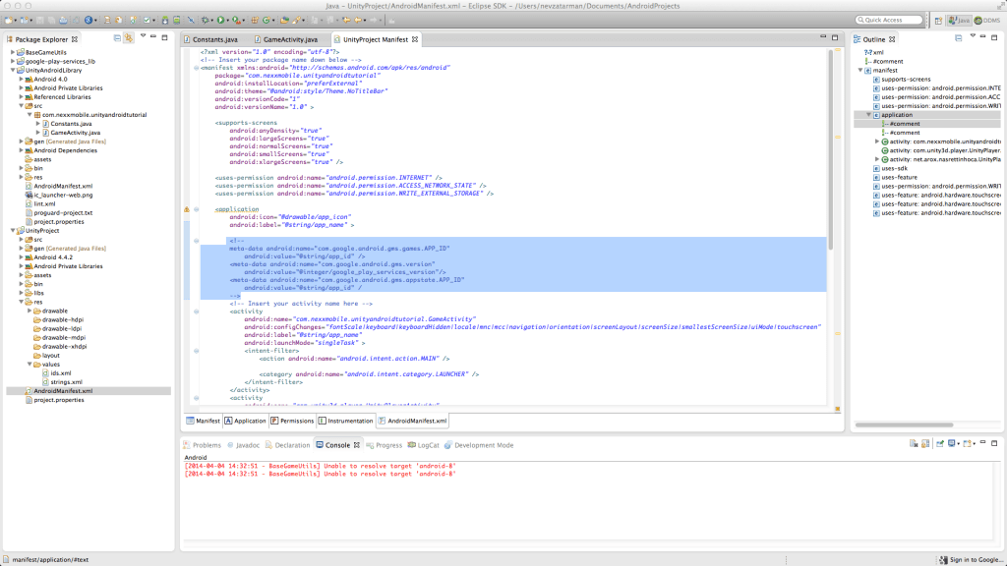The width and height of the screenshot is (1007, 566).
Task: Collapse the application element fold marker
Action: (x=199, y=209)
